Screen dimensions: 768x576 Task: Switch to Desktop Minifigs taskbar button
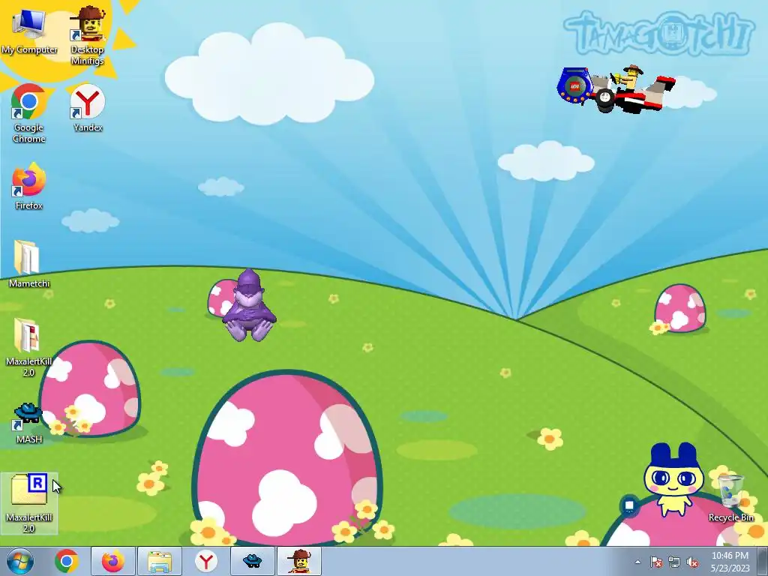click(x=299, y=561)
